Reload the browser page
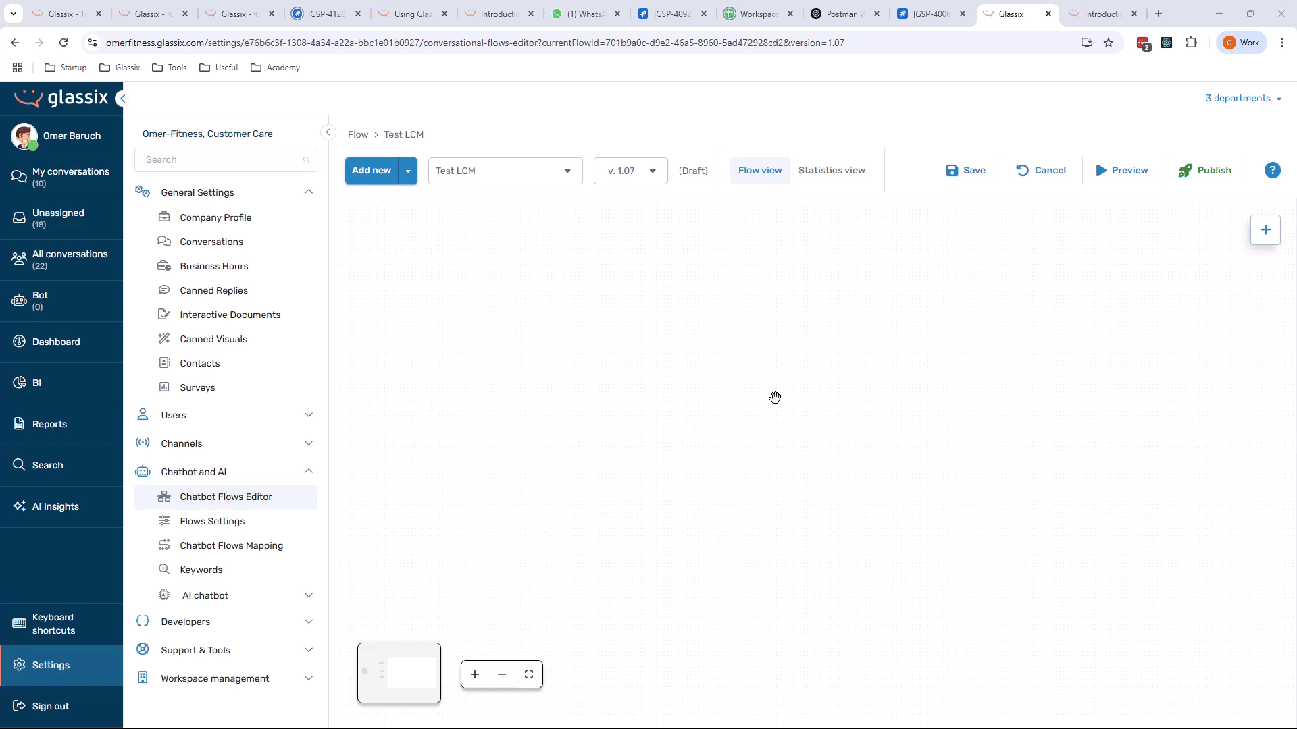Image resolution: width=1297 pixels, height=729 pixels. 63,43
